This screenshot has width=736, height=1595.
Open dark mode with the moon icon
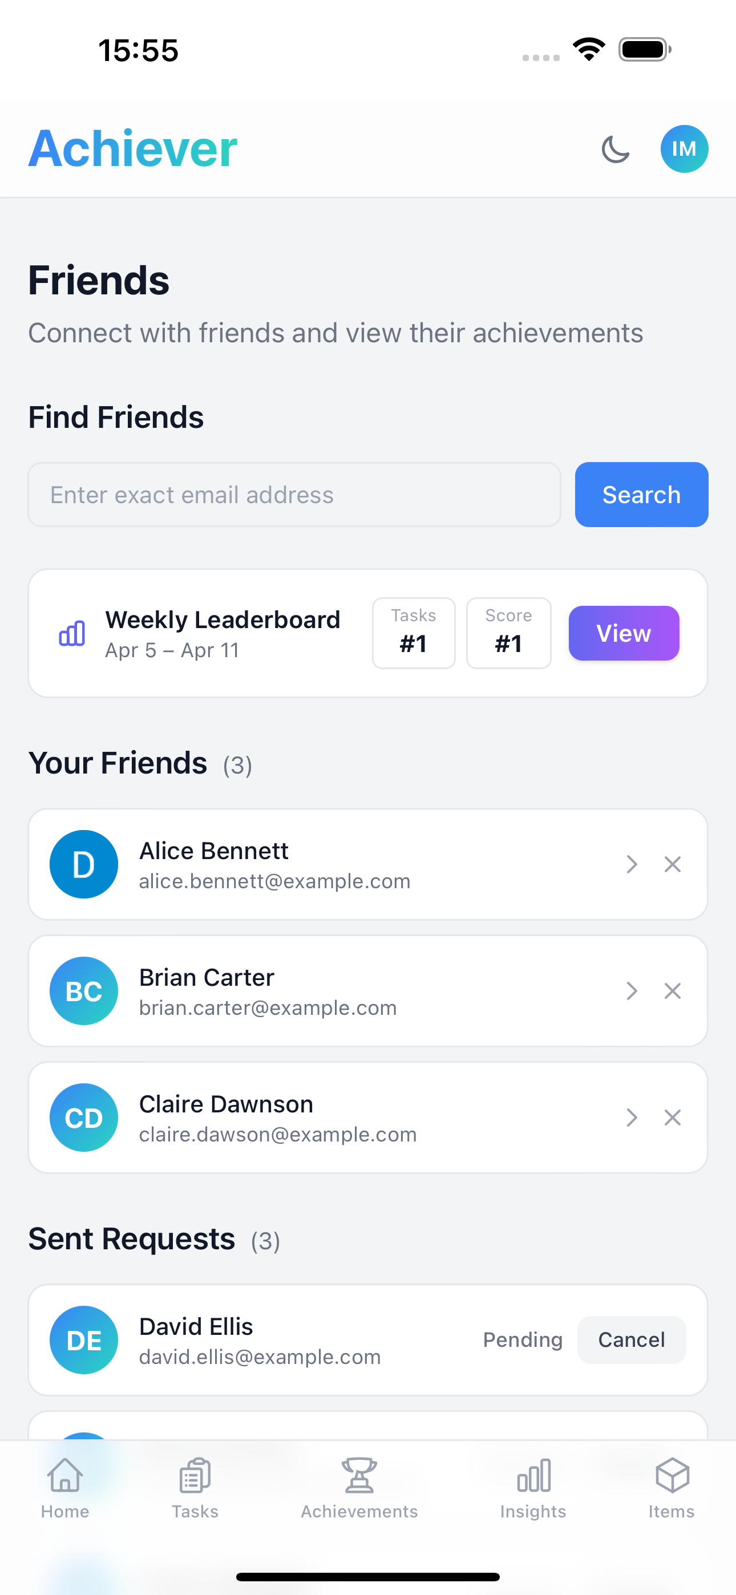tap(616, 148)
